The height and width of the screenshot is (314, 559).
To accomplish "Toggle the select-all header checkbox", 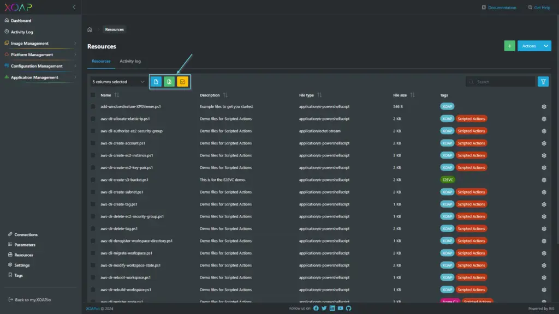I will coord(93,95).
